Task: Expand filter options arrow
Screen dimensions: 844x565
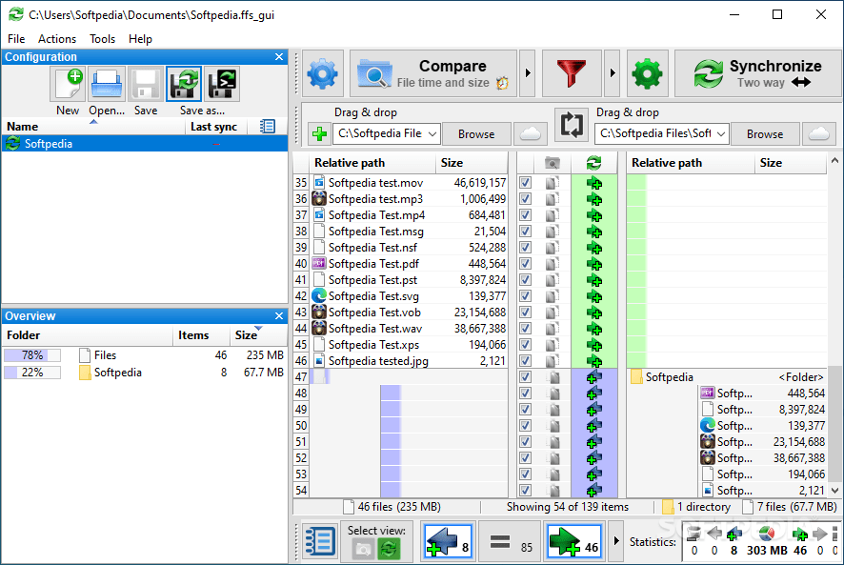Action: pyautogui.click(x=612, y=73)
